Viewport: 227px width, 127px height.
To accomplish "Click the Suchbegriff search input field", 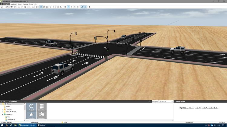I will pyautogui.click(x=161, y=101).
